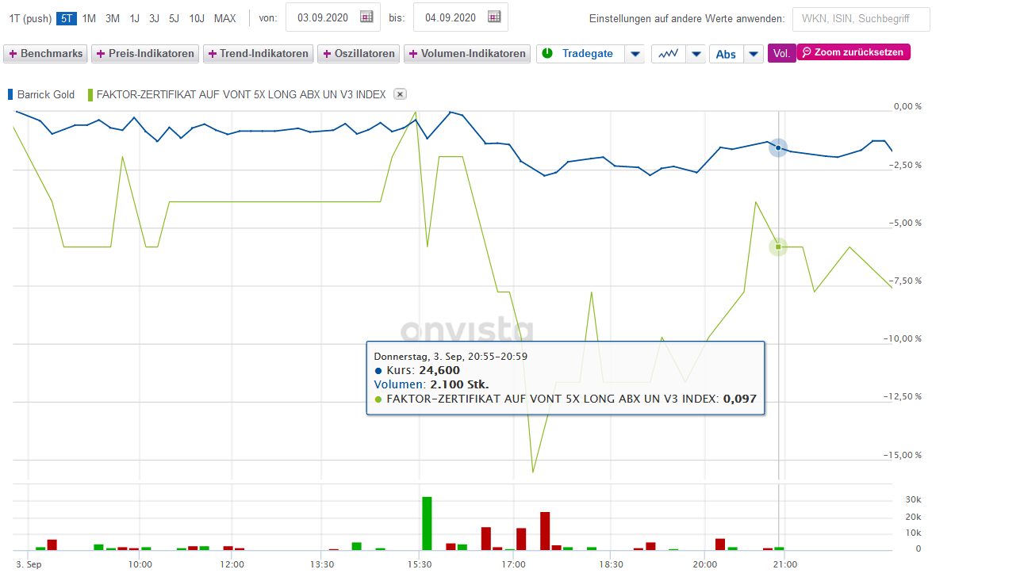
Task: Click the 0,00 % axis label
Action: (907, 106)
